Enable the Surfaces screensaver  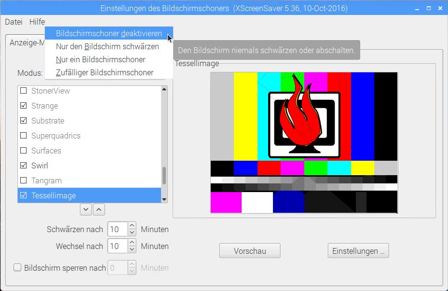click(24, 151)
